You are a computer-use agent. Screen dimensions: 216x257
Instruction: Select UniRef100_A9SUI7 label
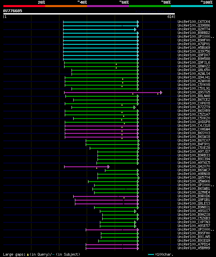pyautogui.click(x=194, y=211)
